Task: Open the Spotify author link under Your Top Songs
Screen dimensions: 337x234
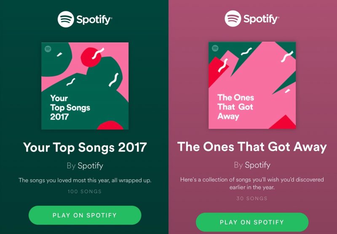Action: tap(90, 166)
